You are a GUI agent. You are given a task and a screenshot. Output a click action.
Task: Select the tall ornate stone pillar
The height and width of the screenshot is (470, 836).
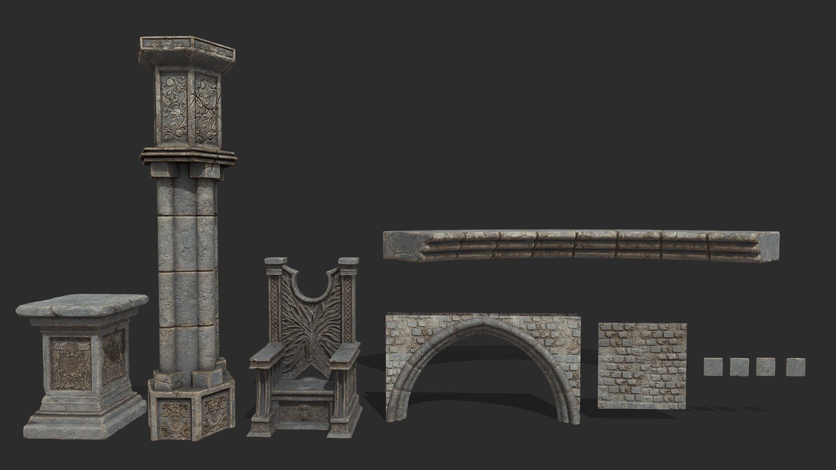[x=188, y=238]
